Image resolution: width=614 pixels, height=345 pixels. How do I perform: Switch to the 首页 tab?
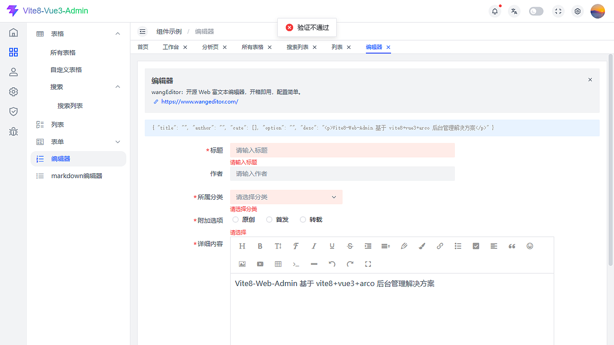tap(143, 47)
